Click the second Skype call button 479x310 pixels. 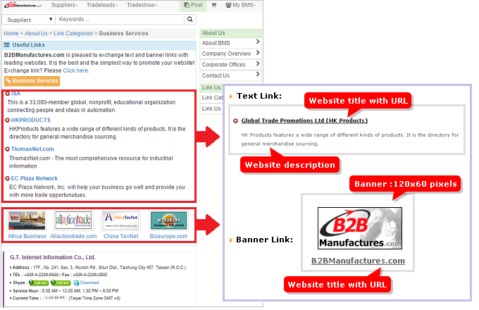(61, 283)
